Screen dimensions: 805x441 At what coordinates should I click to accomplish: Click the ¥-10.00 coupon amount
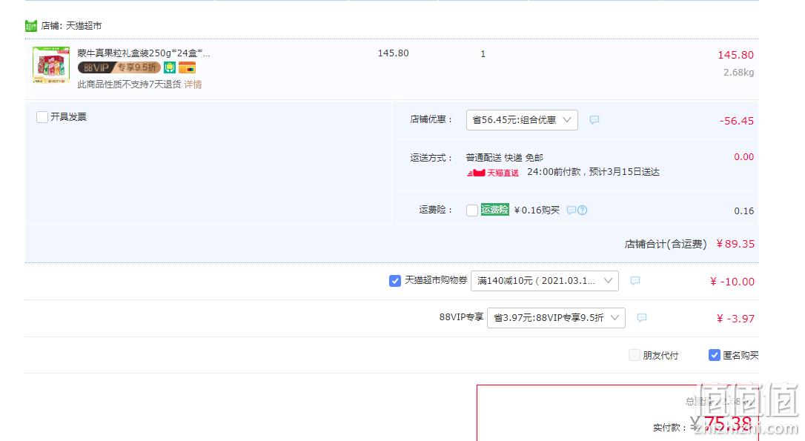[x=732, y=282]
